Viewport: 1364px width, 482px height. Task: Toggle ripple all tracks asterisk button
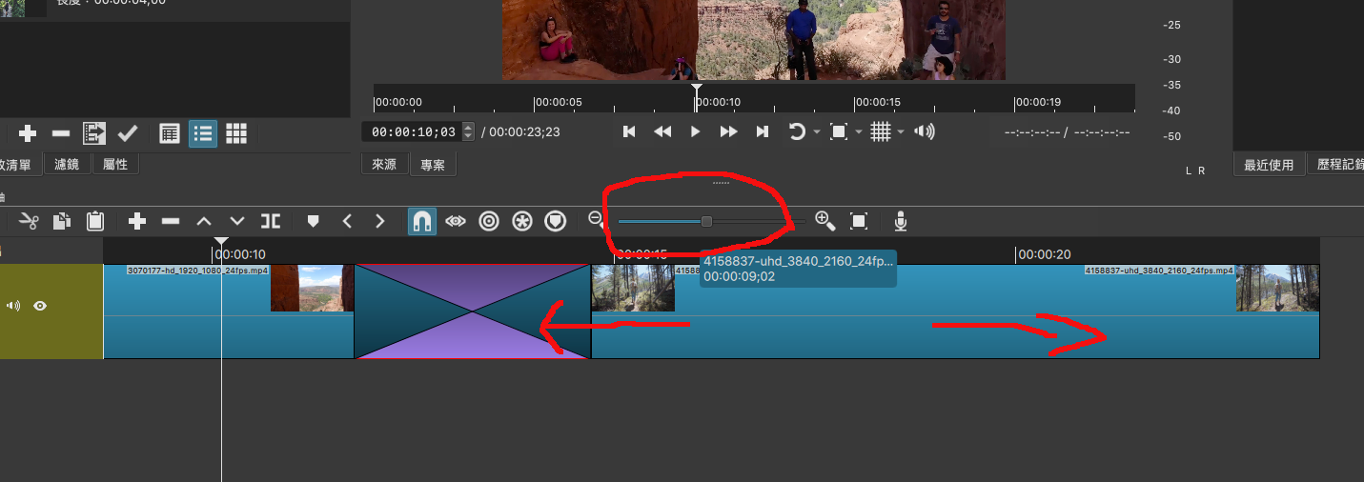[522, 221]
